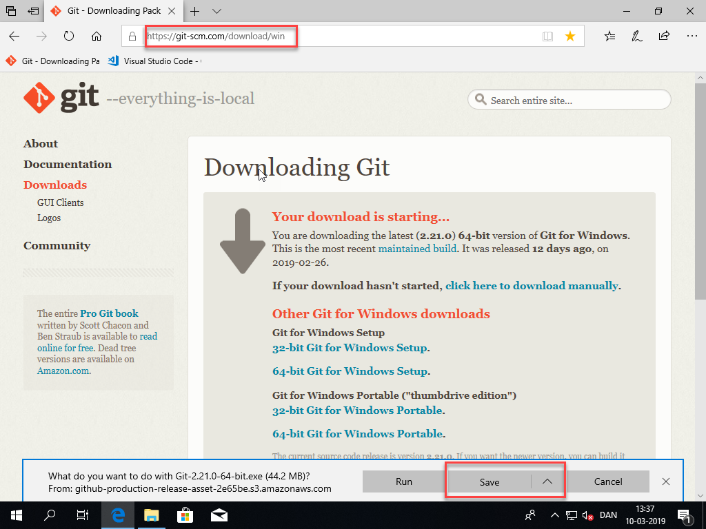
Task: Open the Settings and more ellipsis menu
Action: tap(692, 36)
